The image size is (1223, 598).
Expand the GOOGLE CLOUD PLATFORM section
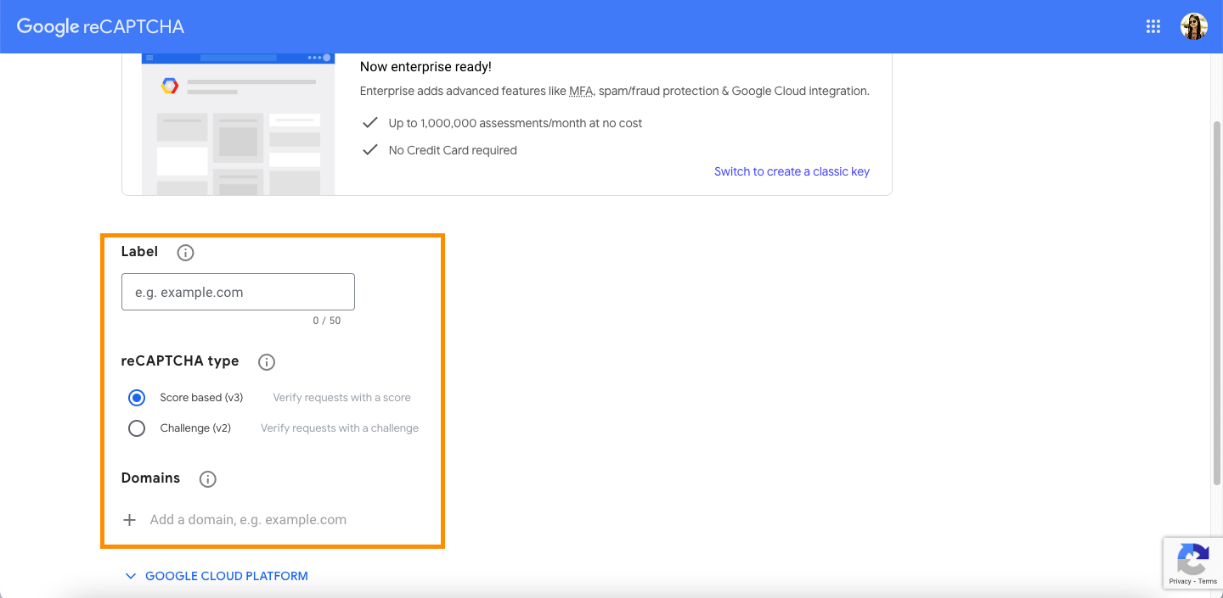[226, 576]
